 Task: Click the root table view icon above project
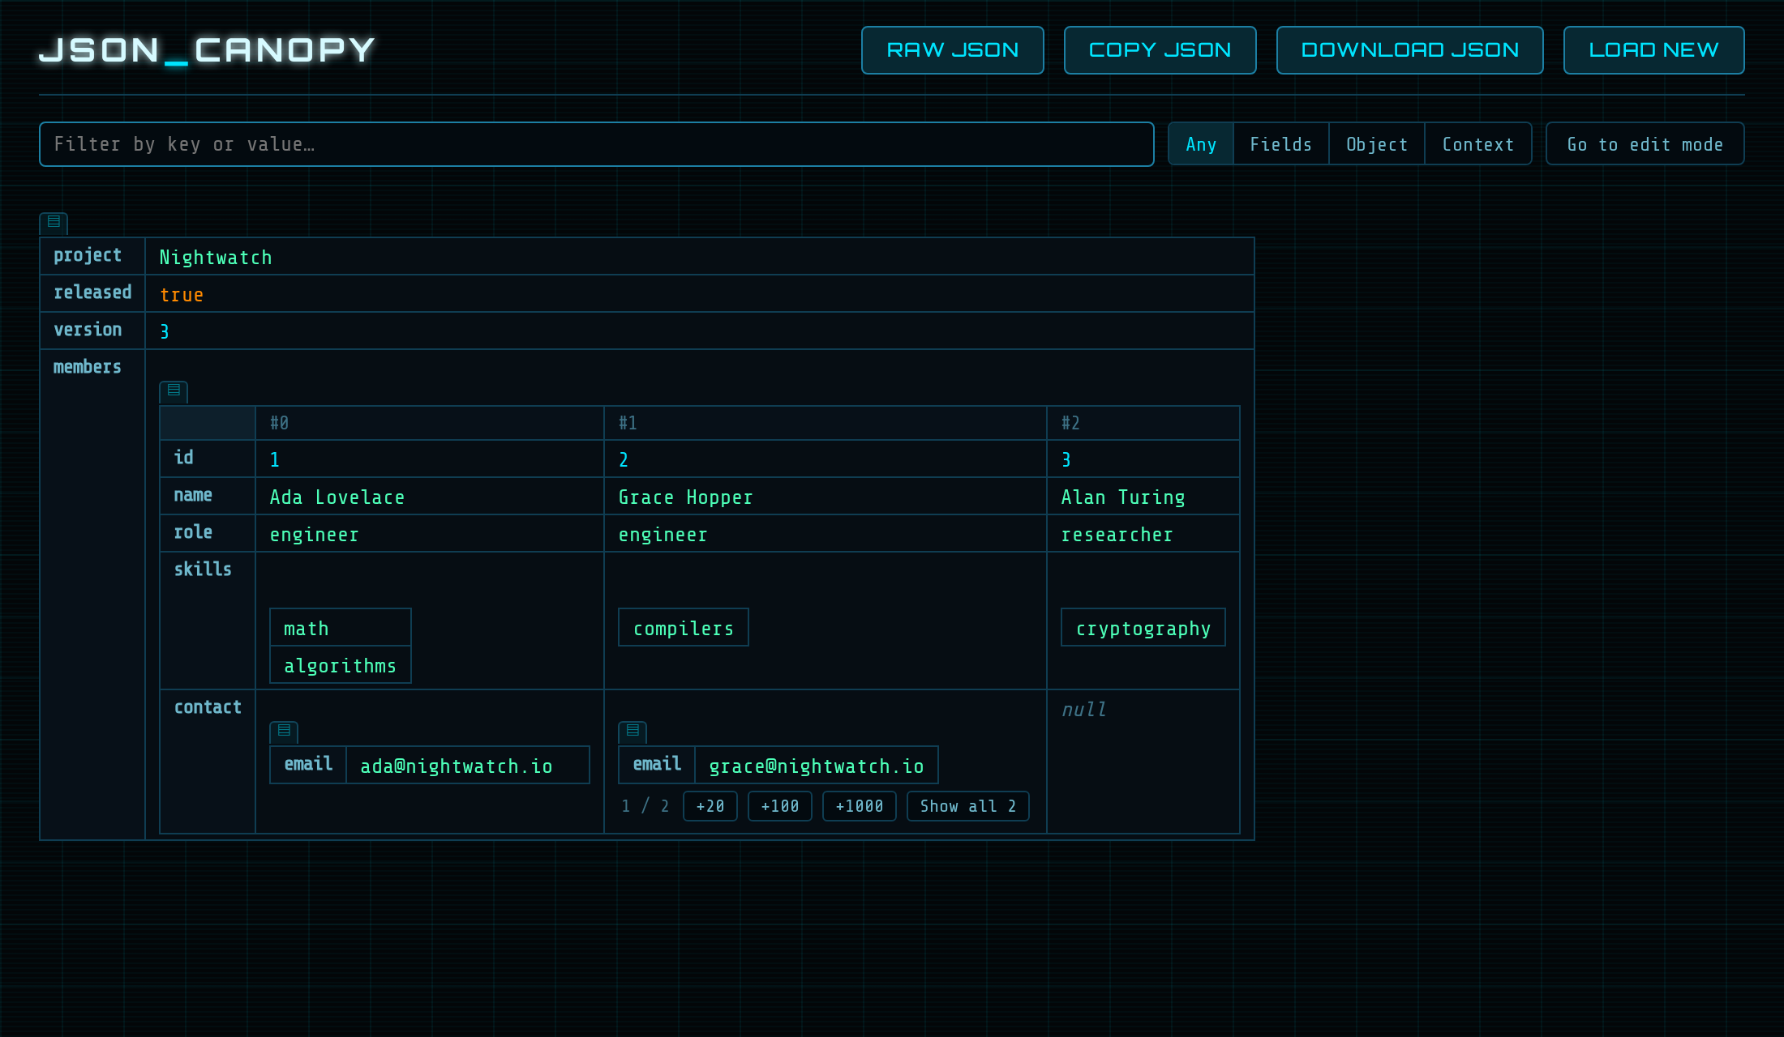[54, 222]
